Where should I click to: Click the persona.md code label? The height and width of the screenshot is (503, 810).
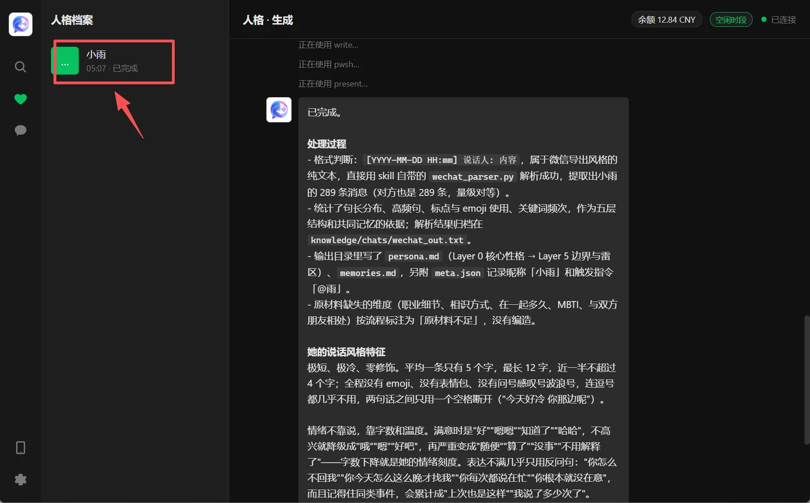(414, 257)
